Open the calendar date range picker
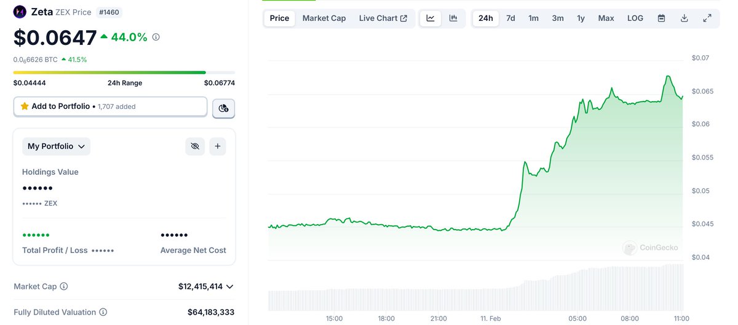Viewport: 738px width, 325px height. [x=661, y=18]
